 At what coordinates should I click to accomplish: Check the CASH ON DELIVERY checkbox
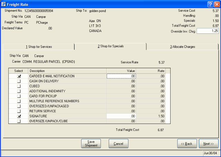[19, 81]
